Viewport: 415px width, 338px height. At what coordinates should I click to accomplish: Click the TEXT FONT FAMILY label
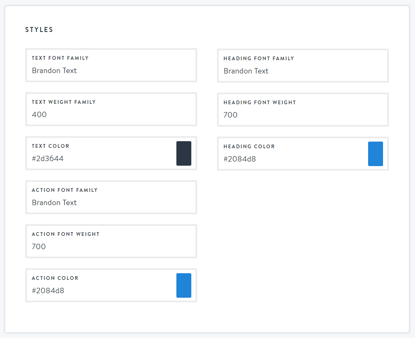[x=60, y=58]
